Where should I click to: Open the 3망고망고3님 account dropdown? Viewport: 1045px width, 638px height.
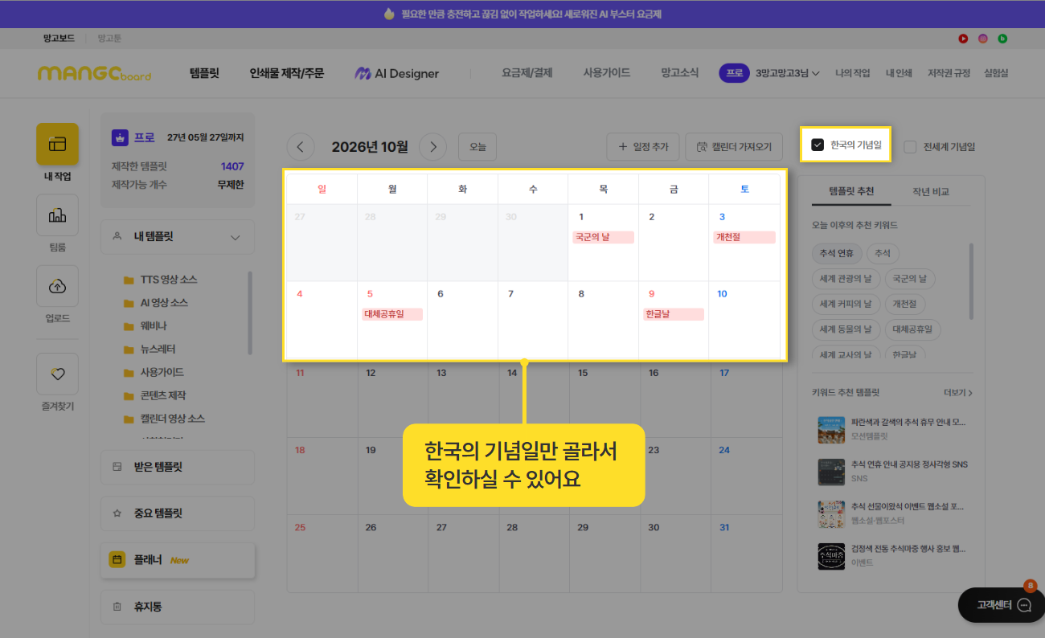click(788, 73)
